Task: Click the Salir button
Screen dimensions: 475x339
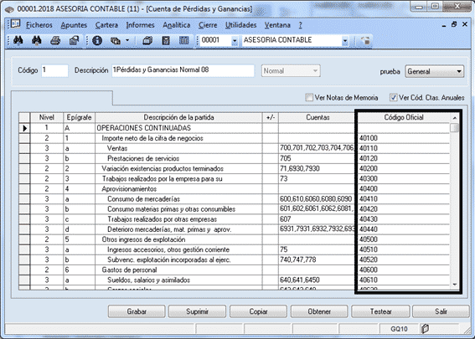Action: pos(441,311)
